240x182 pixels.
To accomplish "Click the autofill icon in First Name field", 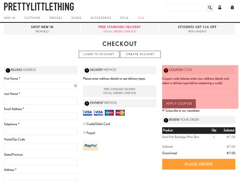I will (x=76, y=85).
